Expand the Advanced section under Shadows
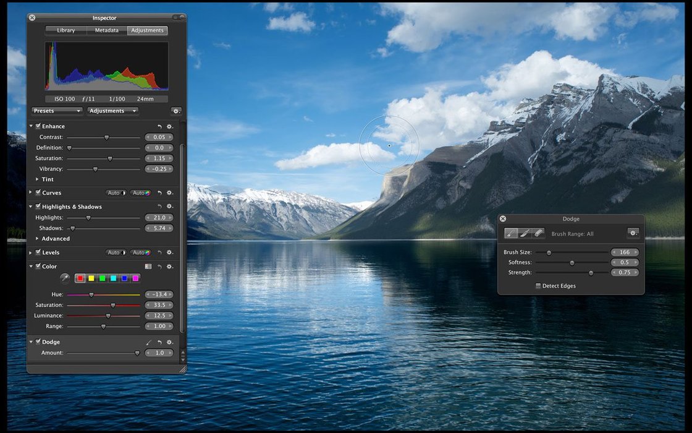 tap(37, 239)
